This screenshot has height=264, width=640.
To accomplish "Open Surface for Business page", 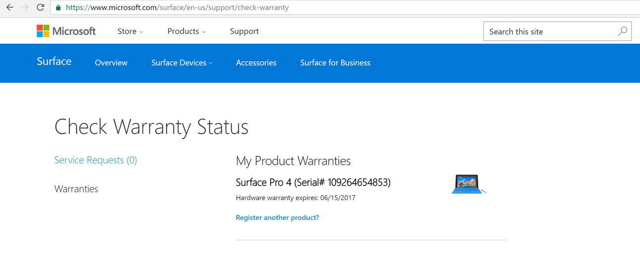I will 335,63.
